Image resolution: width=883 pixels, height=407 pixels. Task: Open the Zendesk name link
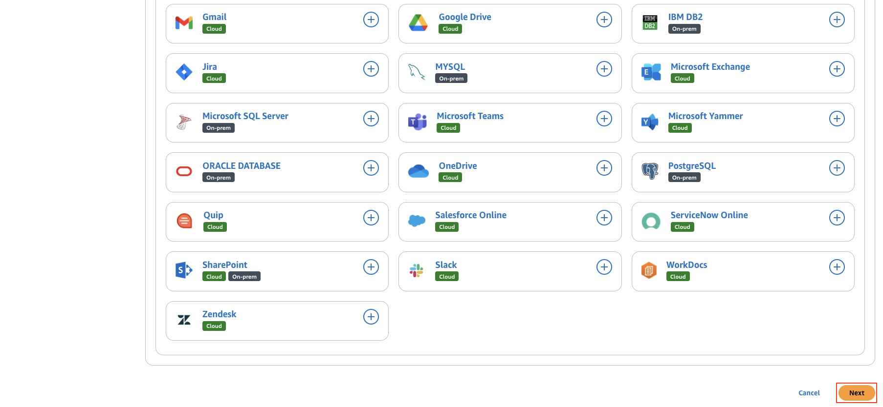[x=220, y=314]
